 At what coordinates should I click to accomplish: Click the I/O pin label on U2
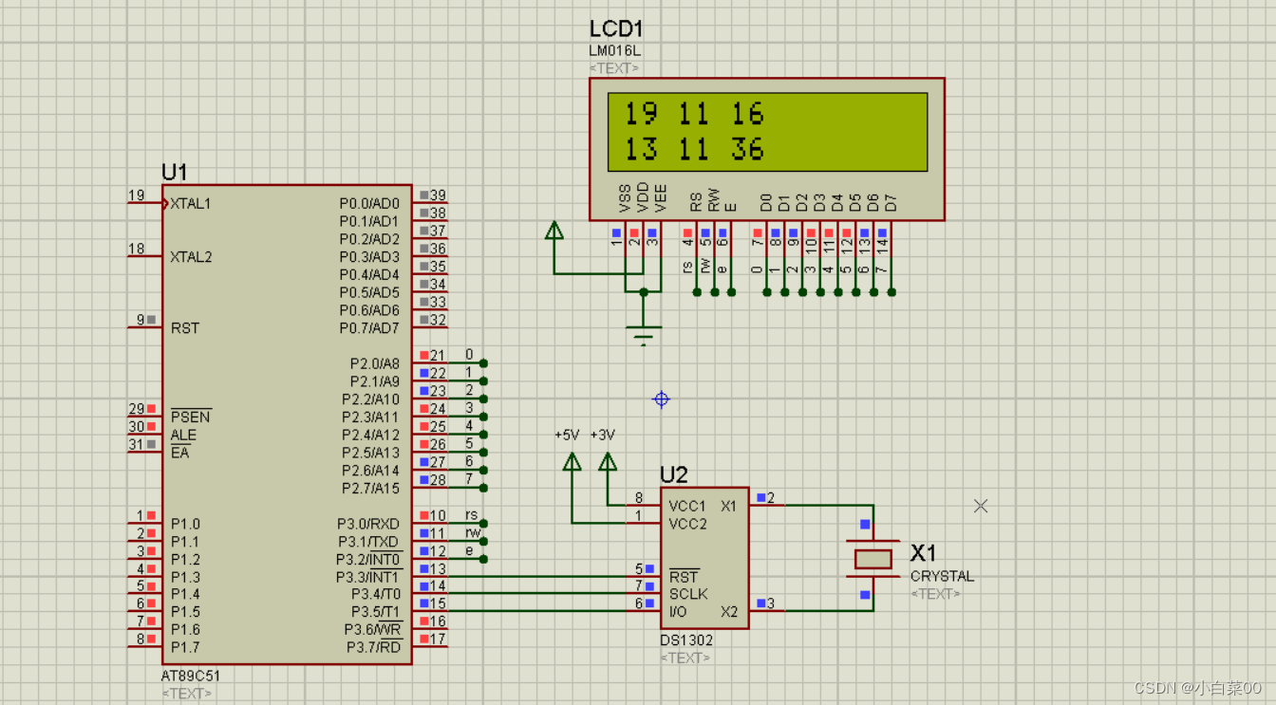677,612
